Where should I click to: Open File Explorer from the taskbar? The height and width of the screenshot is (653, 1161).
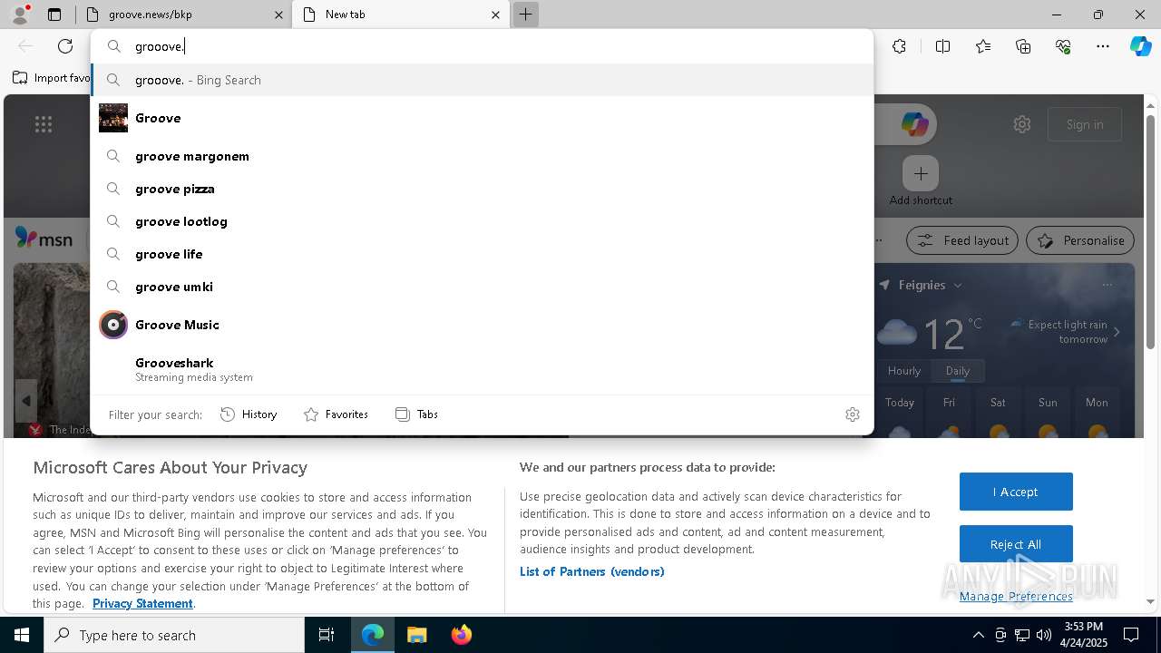click(x=416, y=635)
